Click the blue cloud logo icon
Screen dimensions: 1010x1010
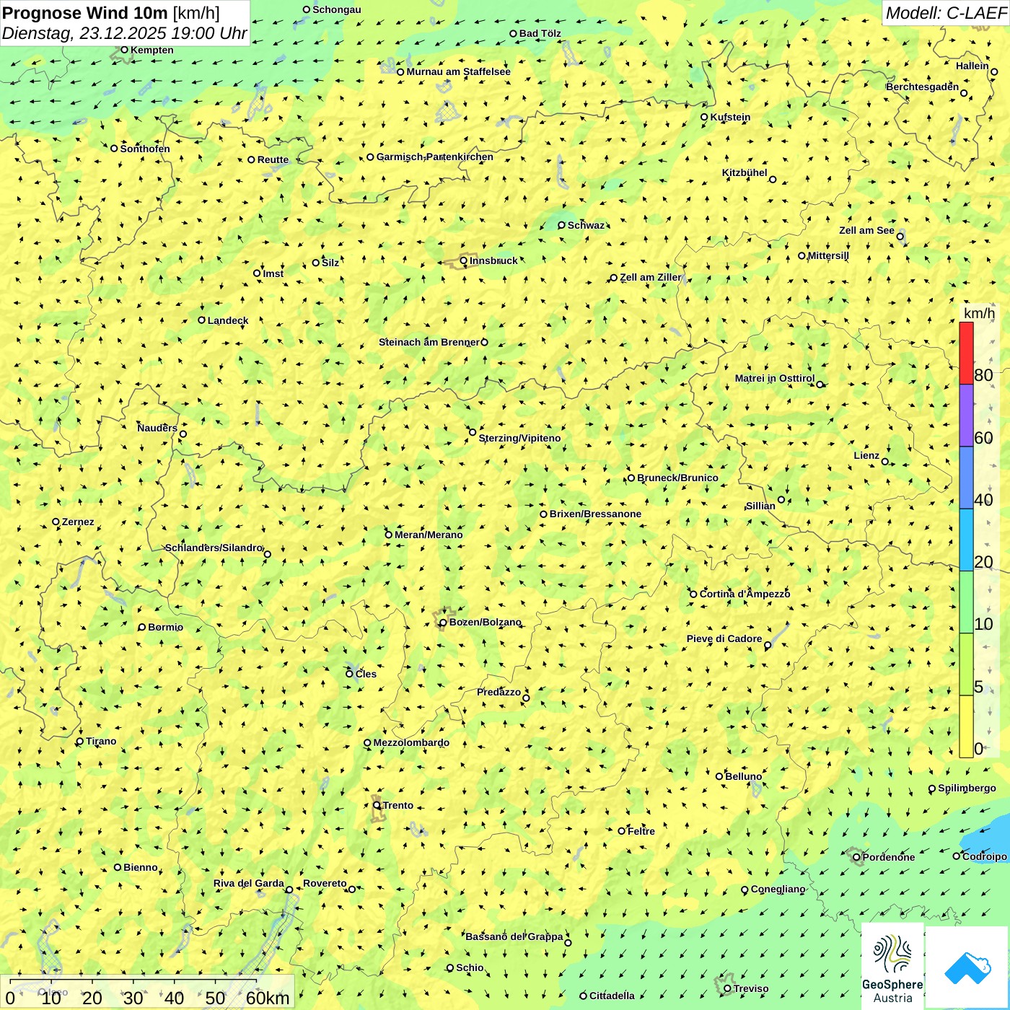[967, 968]
